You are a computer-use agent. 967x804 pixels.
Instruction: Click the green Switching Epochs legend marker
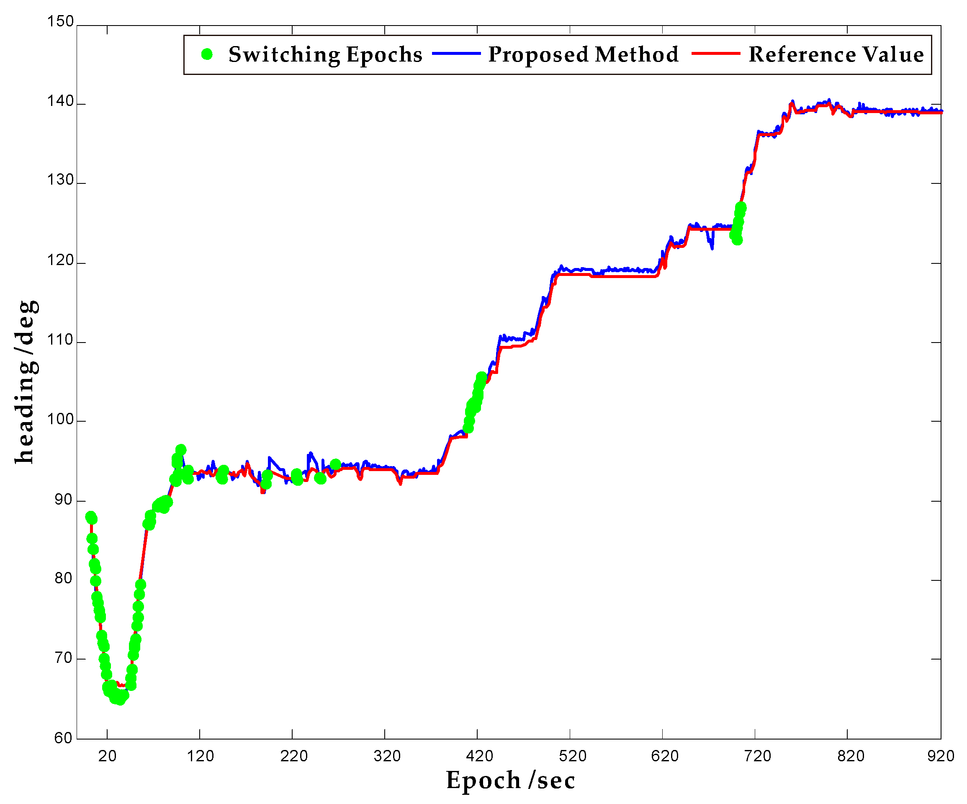point(207,54)
